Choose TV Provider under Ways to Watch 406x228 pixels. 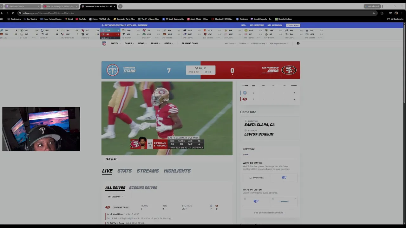pyautogui.click(x=257, y=178)
